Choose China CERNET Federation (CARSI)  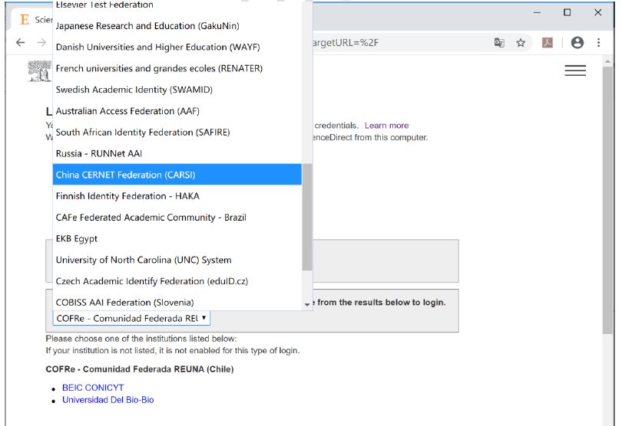[177, 175]
